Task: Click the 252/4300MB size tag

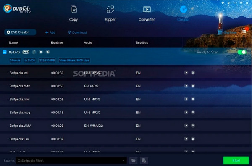Action: [47, 61]
